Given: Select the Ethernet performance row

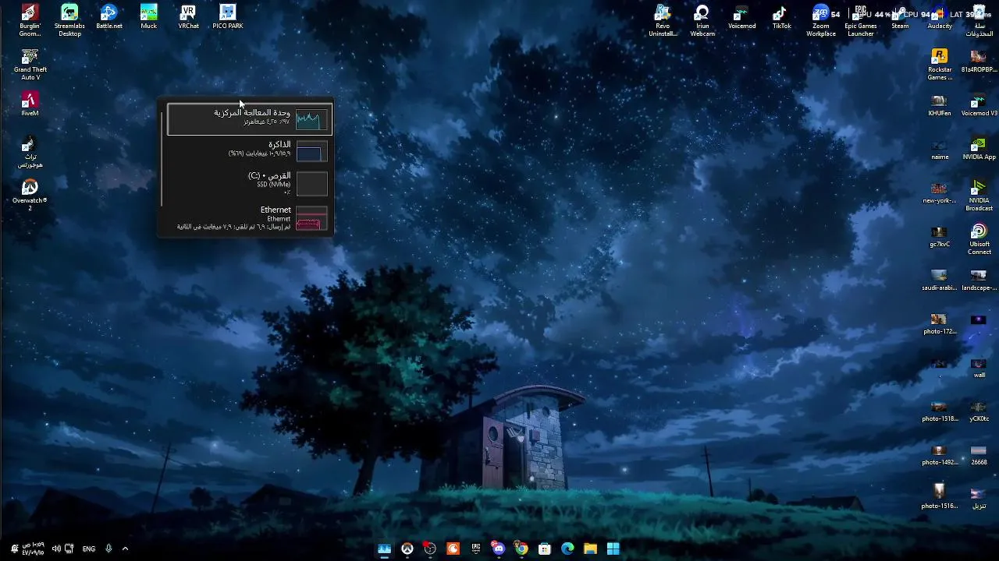Looking at the screenshot, I should pos(250,218).
